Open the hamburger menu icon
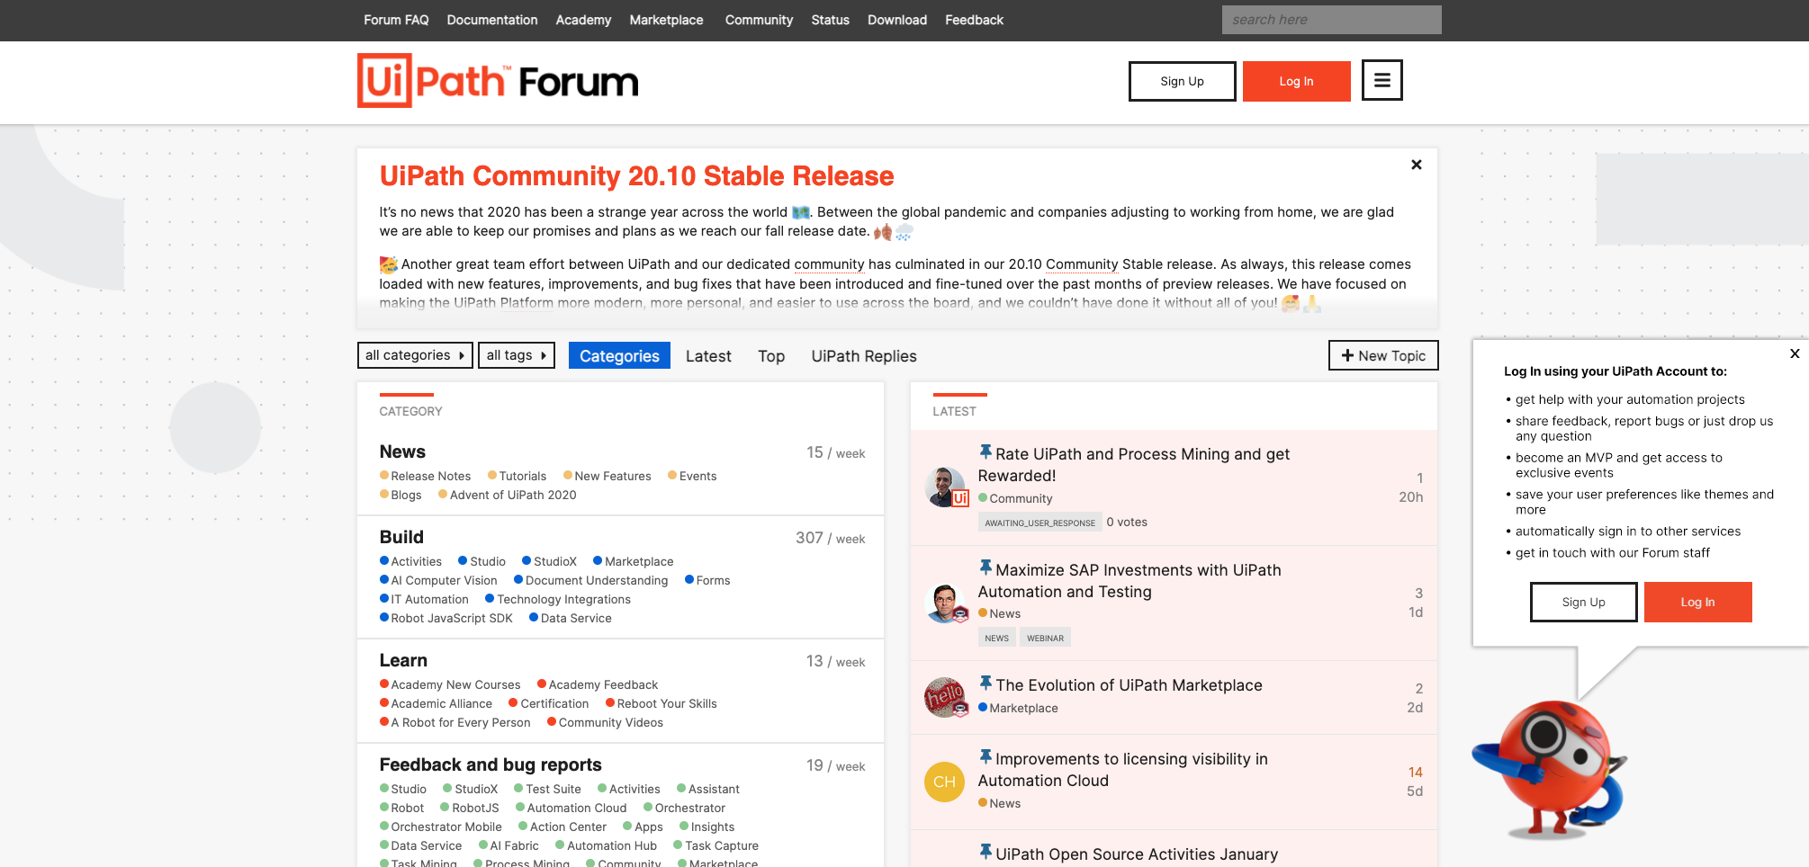The height and width of the screenshot is (867, 1809). pos(1381,80)
